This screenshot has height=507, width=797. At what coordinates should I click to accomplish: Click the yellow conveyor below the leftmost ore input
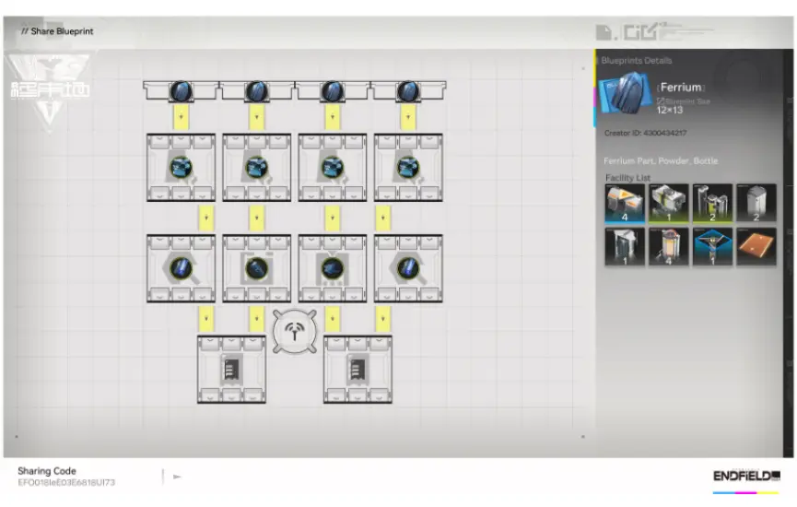181,117
